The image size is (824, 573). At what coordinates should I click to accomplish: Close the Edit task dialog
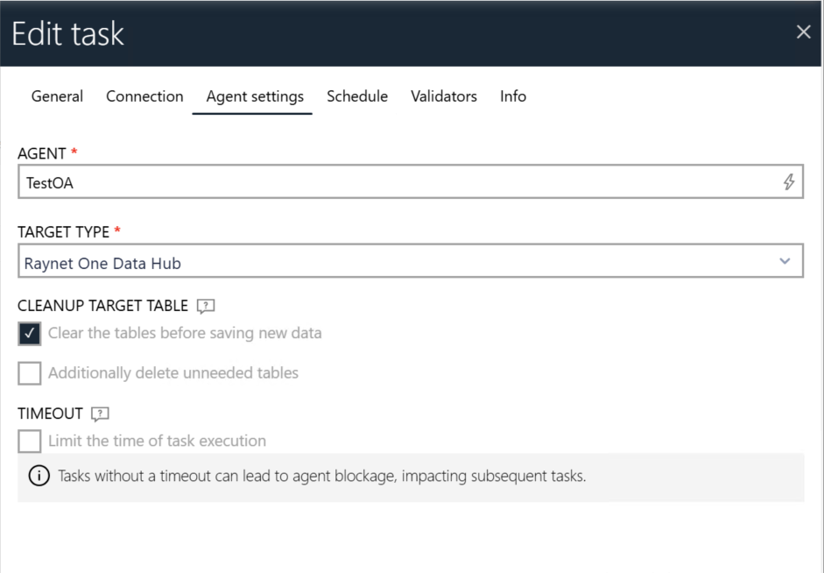point(803,32)
